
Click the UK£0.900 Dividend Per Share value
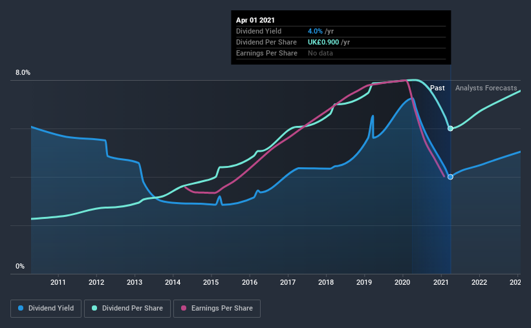click(323, 42)
